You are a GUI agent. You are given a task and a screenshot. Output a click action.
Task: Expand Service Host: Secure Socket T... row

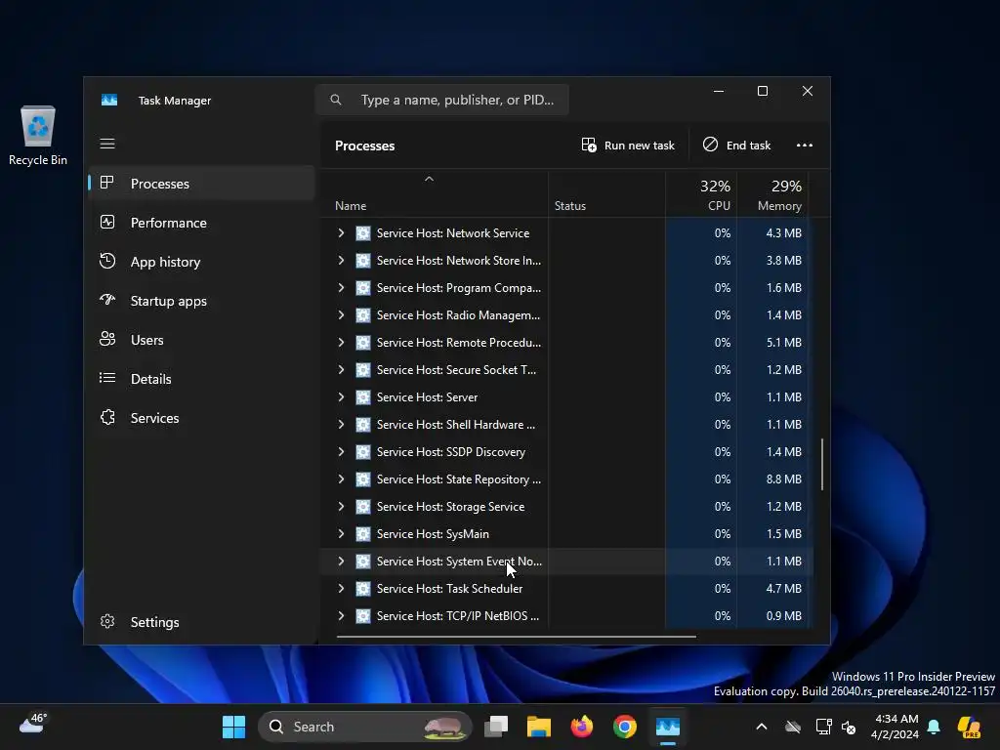click(341, 370)
